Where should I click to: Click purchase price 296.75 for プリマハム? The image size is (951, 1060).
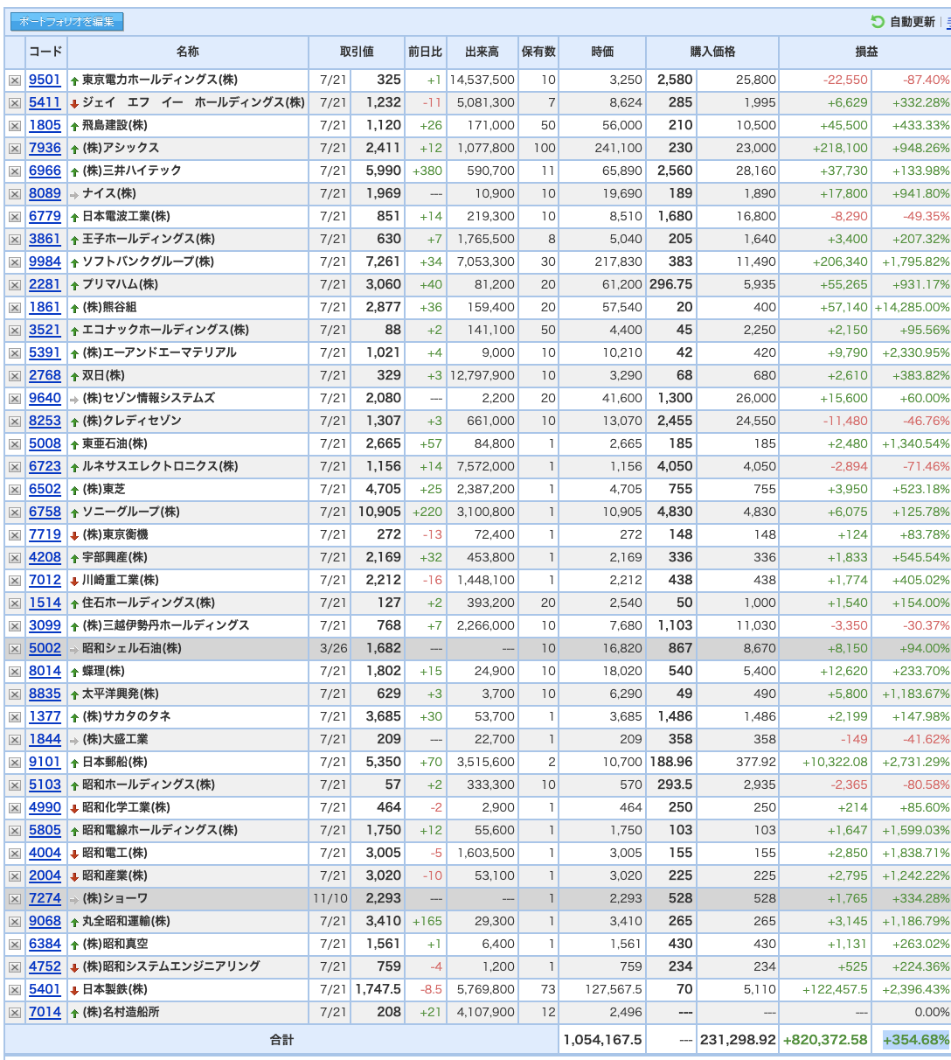tap(671, 284)
